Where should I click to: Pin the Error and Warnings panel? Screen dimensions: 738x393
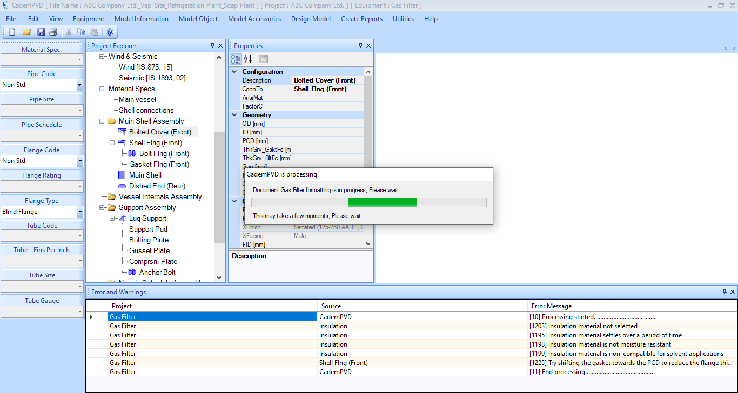pyautogui.click(x=724, y=292)
